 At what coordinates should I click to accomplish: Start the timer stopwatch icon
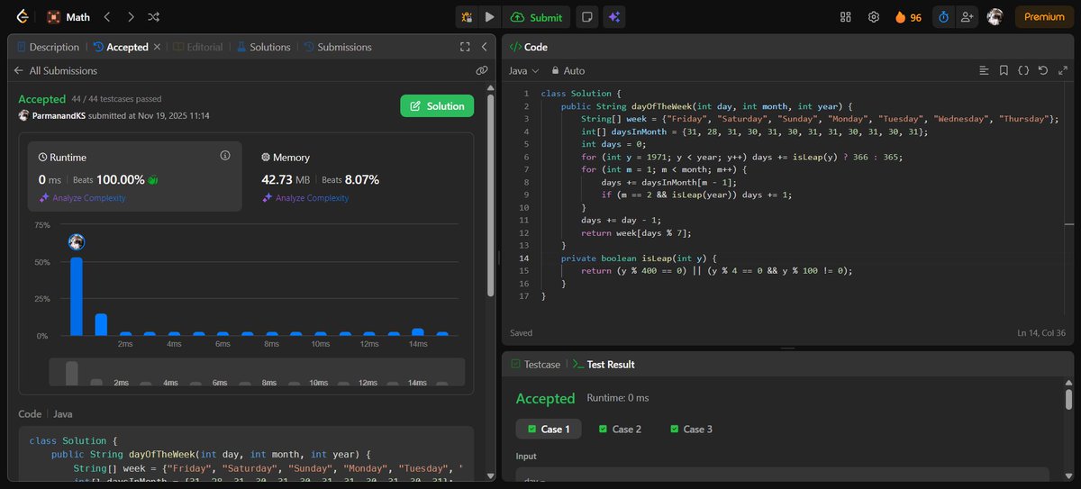pyautogui.click(x=943, y=16)
